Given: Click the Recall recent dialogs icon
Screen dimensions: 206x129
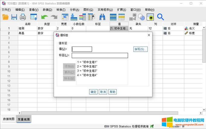Looking at the screenshot, I should [34, 17].
